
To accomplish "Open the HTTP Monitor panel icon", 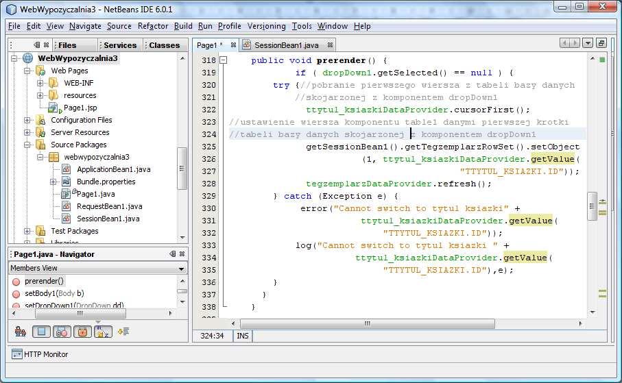I will [x=17, y=354].
